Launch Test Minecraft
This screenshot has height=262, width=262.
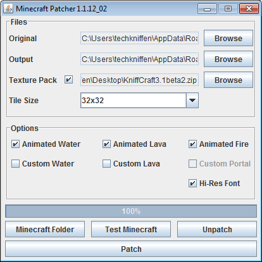(x=131, y=229)
